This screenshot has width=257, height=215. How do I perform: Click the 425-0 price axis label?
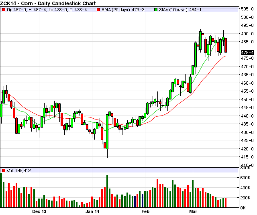click(247, 140)
